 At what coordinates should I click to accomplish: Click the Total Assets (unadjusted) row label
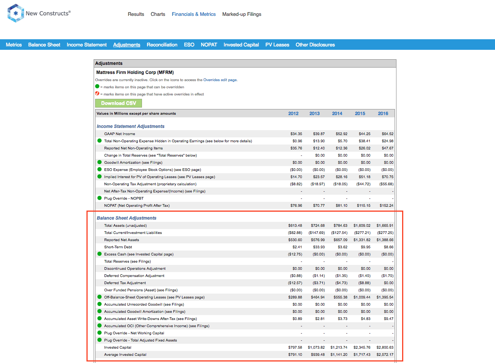pos(125,226)
